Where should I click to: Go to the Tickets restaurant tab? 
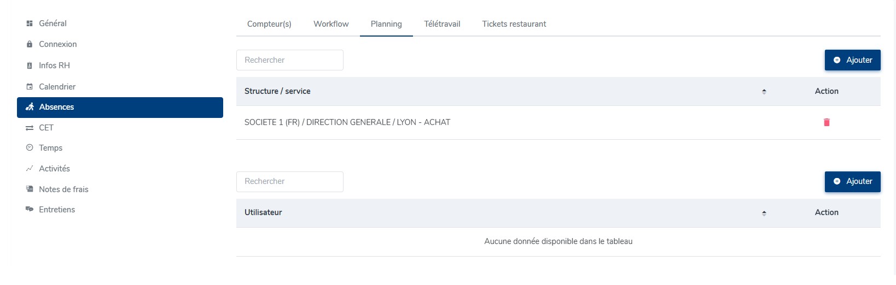click(514, 24)
